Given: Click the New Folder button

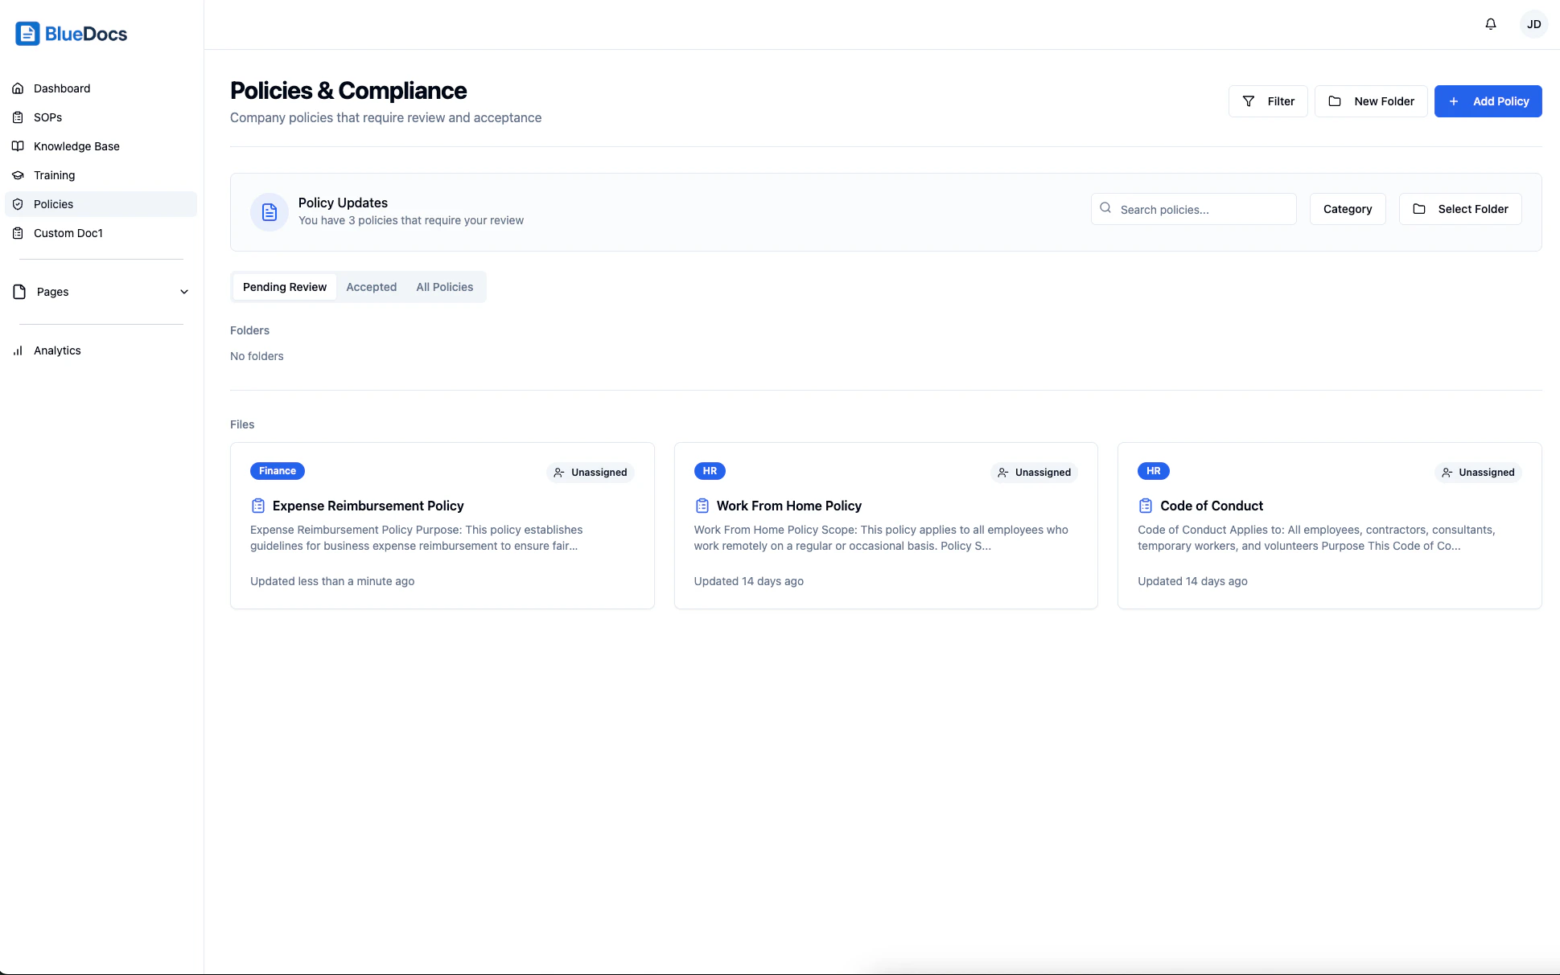Looking at the screenshot, I should pos(1371,101).
